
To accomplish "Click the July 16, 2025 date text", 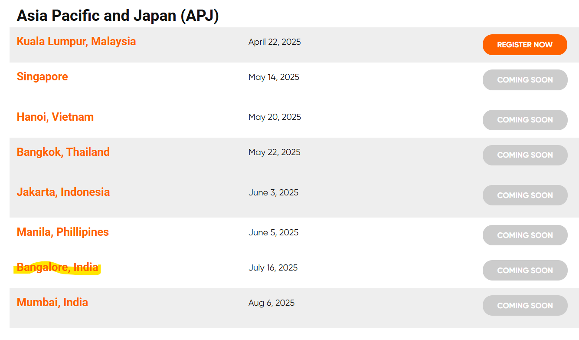I will tap(273, 268).
